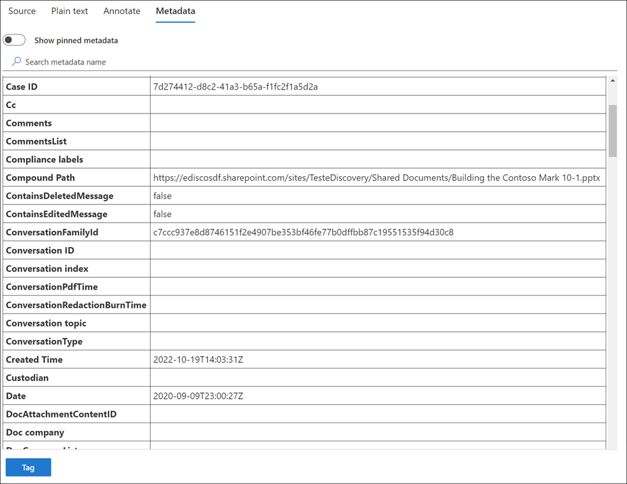Click the Custodian row label
The width and height of the screenshot is (627, 484).
[27, 378]
